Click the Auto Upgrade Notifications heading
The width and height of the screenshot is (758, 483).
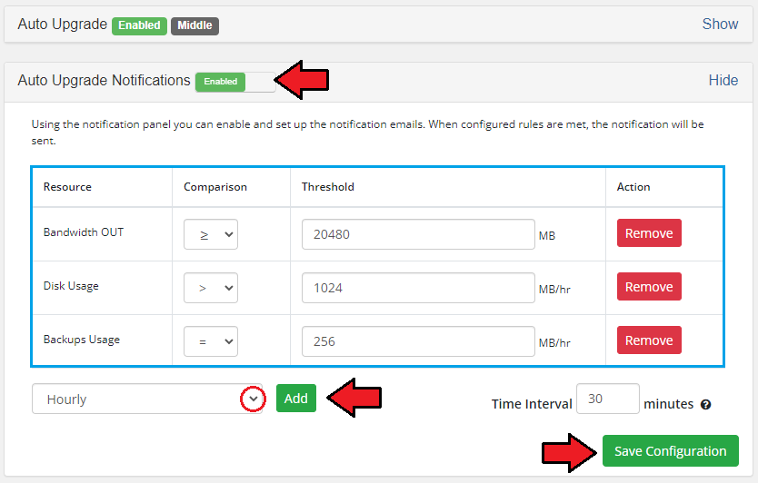click(104, 80)
